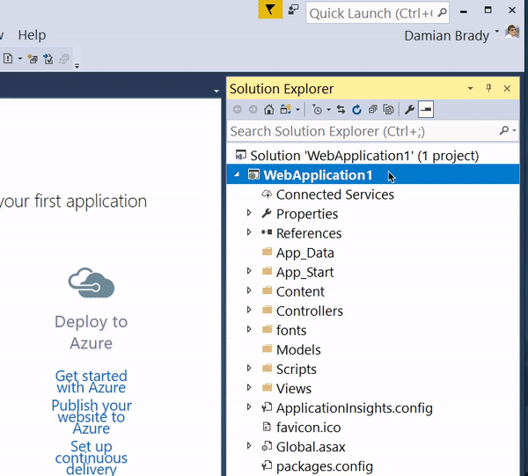Select the Views folder label
Image resolution: width=528 pixels, height=476 pixels.
(x=294, y=389)
